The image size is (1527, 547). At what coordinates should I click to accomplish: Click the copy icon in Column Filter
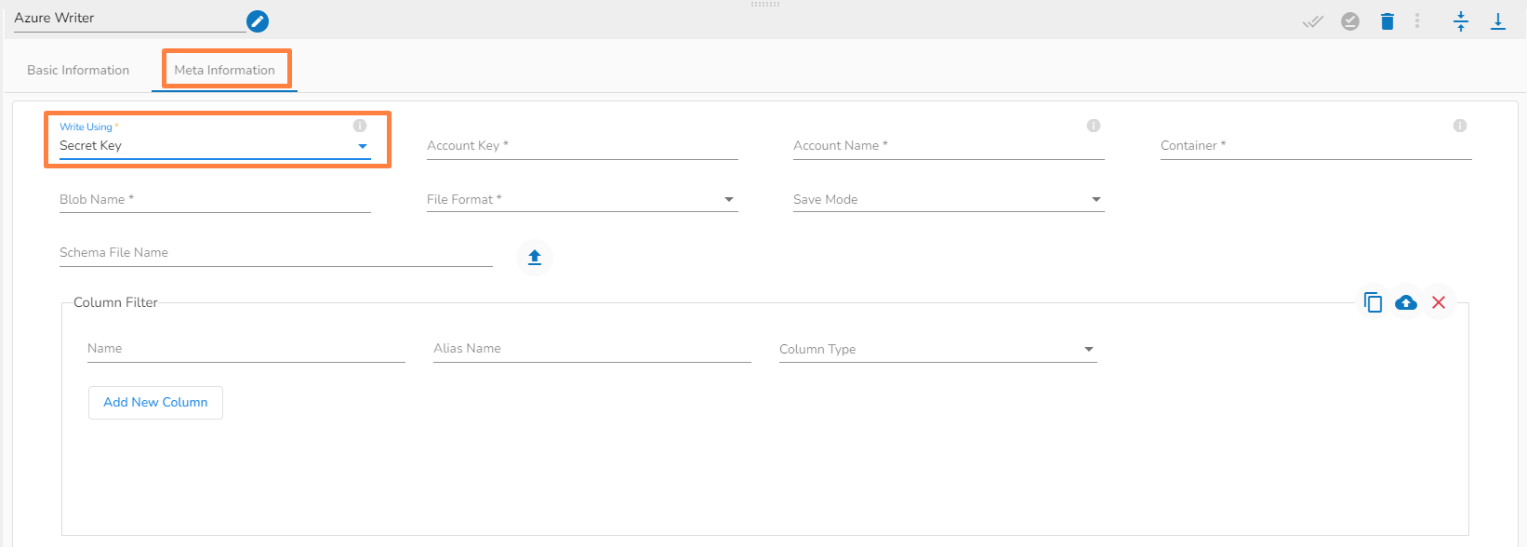point(1373,302)
